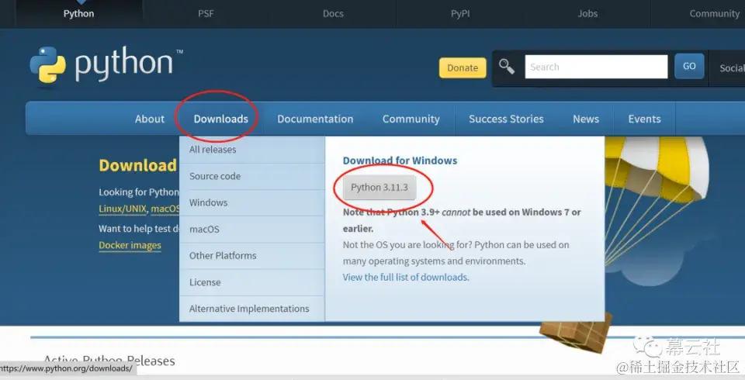Image resolution: width=745 pixels, height=380 pixels.
Task: Open the About navigation menu
Action: click(x=149, y=119)
